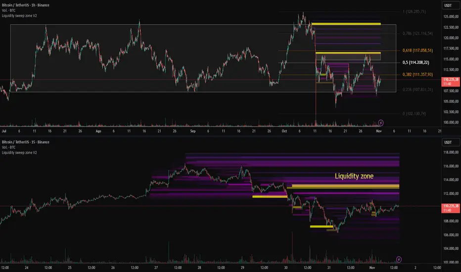
Task: Select the Bitcoin / TetherUS 1h Binance title
Action: 26,5
